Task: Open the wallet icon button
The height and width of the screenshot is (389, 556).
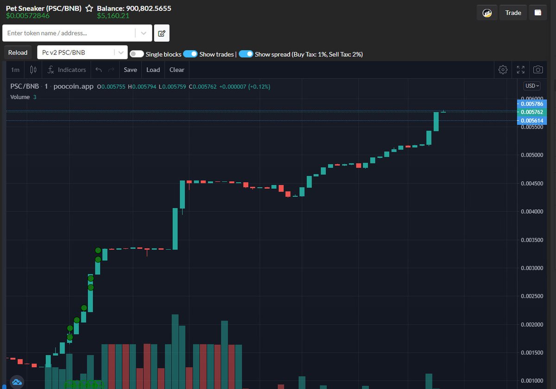Action: click(x=538, y=12)
